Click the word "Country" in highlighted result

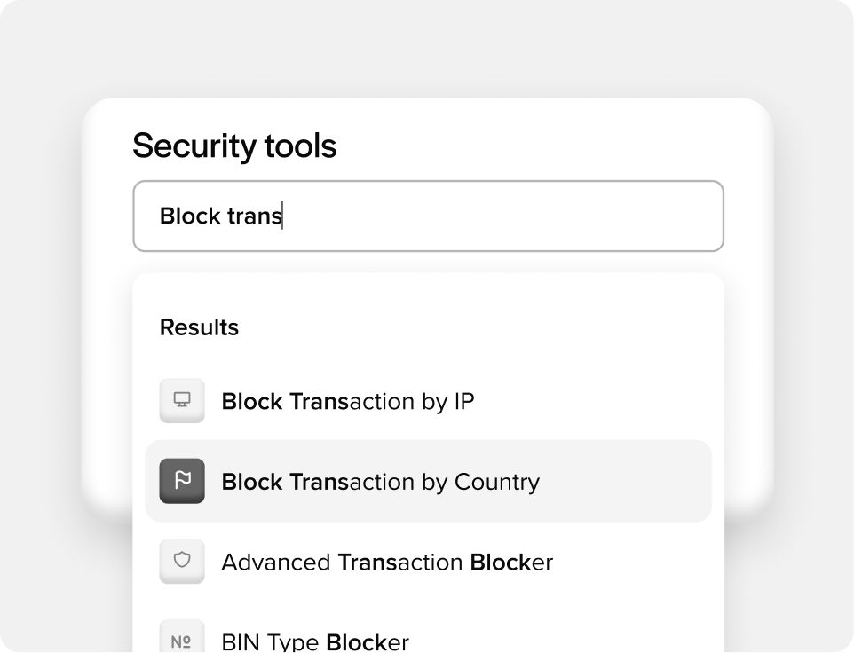[x=497, y=483]
